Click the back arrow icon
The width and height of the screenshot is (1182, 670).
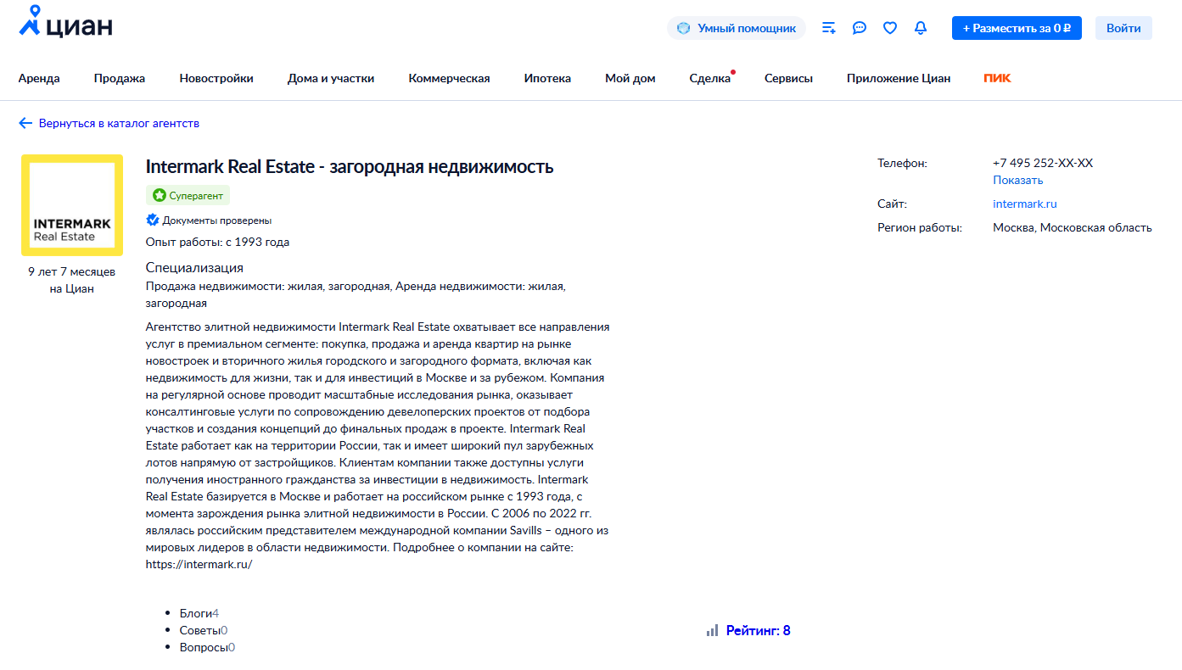(25, 124)
